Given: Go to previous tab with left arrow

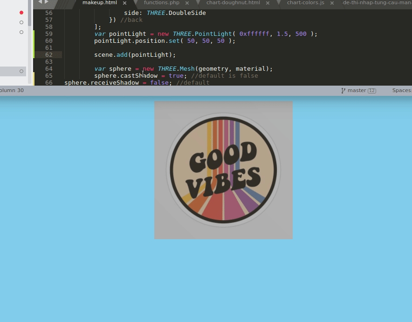Looking at the screenshot, I should point(40,2).
